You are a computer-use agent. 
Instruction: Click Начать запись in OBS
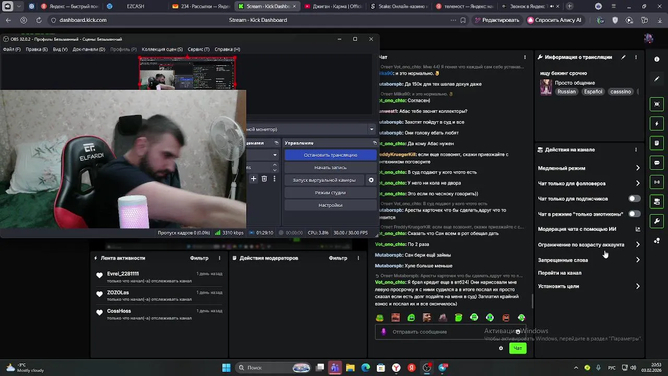coord(330,168)
